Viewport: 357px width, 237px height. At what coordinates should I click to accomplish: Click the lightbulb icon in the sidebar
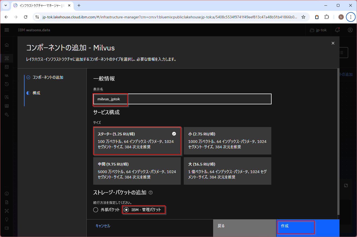point(7,219)
